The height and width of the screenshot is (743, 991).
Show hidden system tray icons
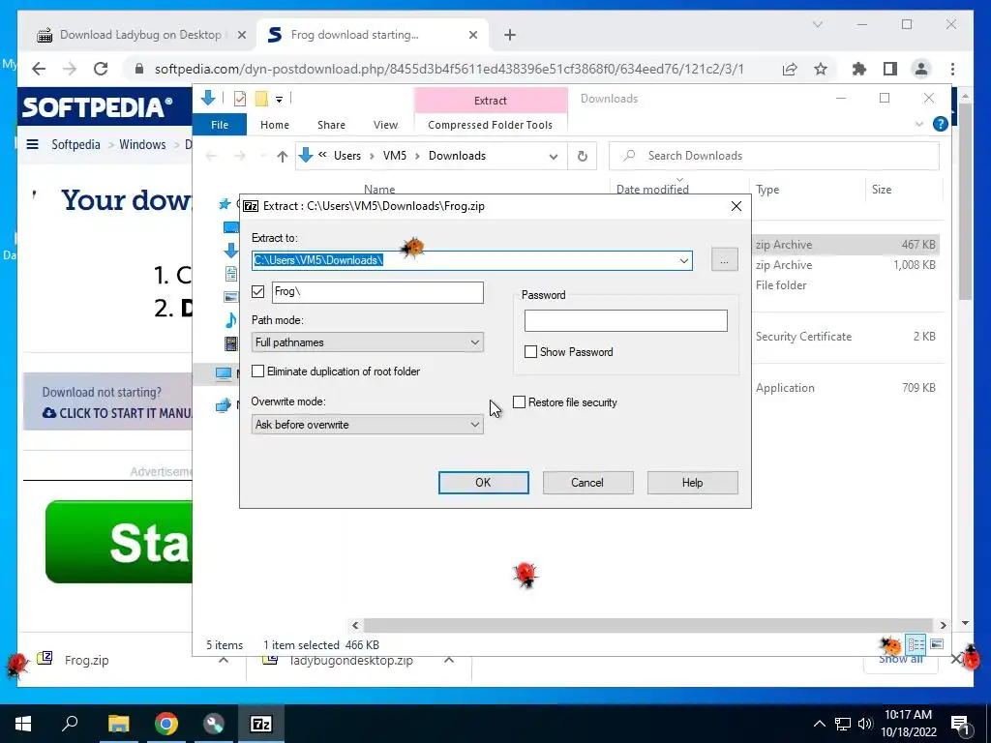819,724
